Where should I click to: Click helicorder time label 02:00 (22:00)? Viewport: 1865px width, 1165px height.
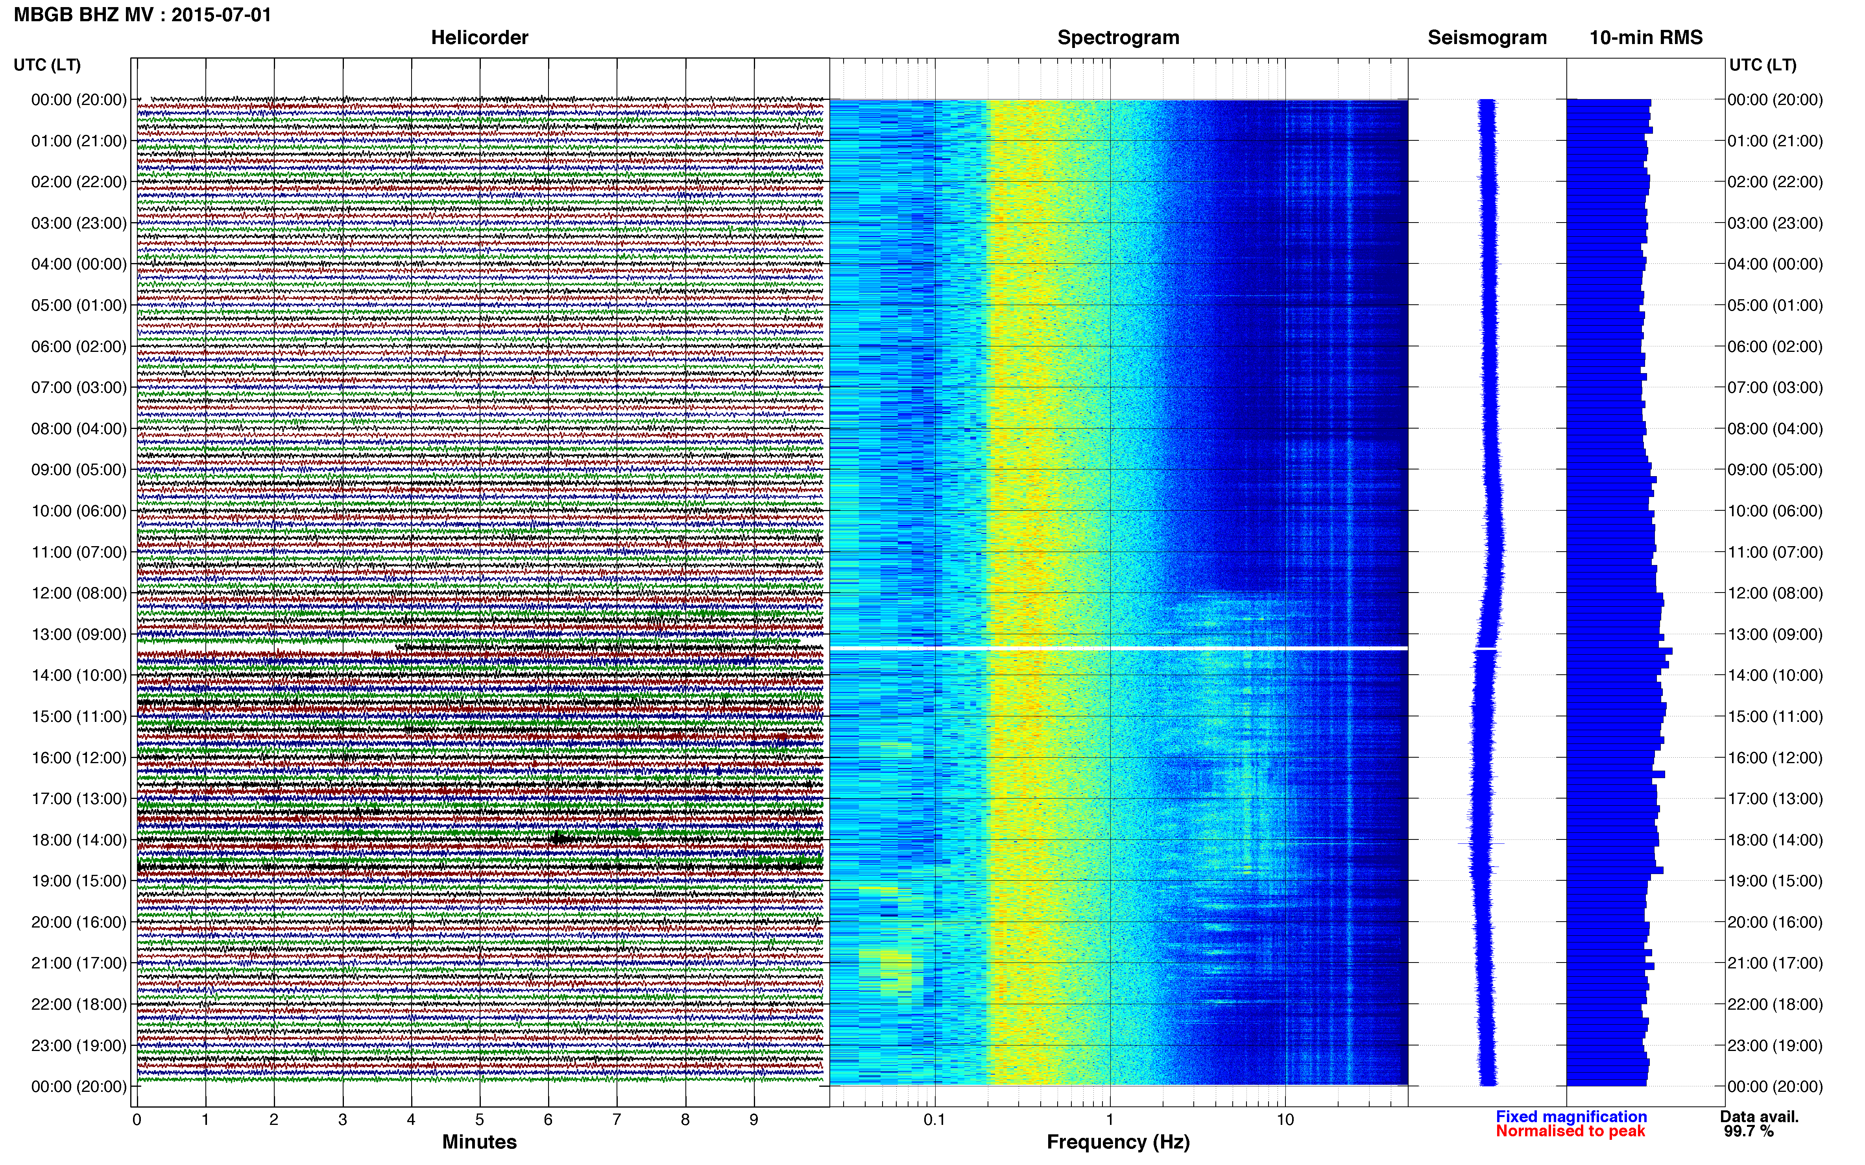pos(79,182)
